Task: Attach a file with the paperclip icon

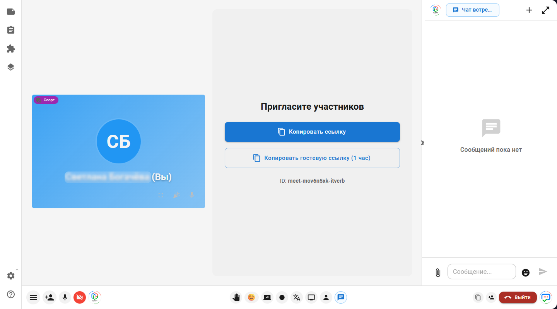Action: (x=438, y=272)
